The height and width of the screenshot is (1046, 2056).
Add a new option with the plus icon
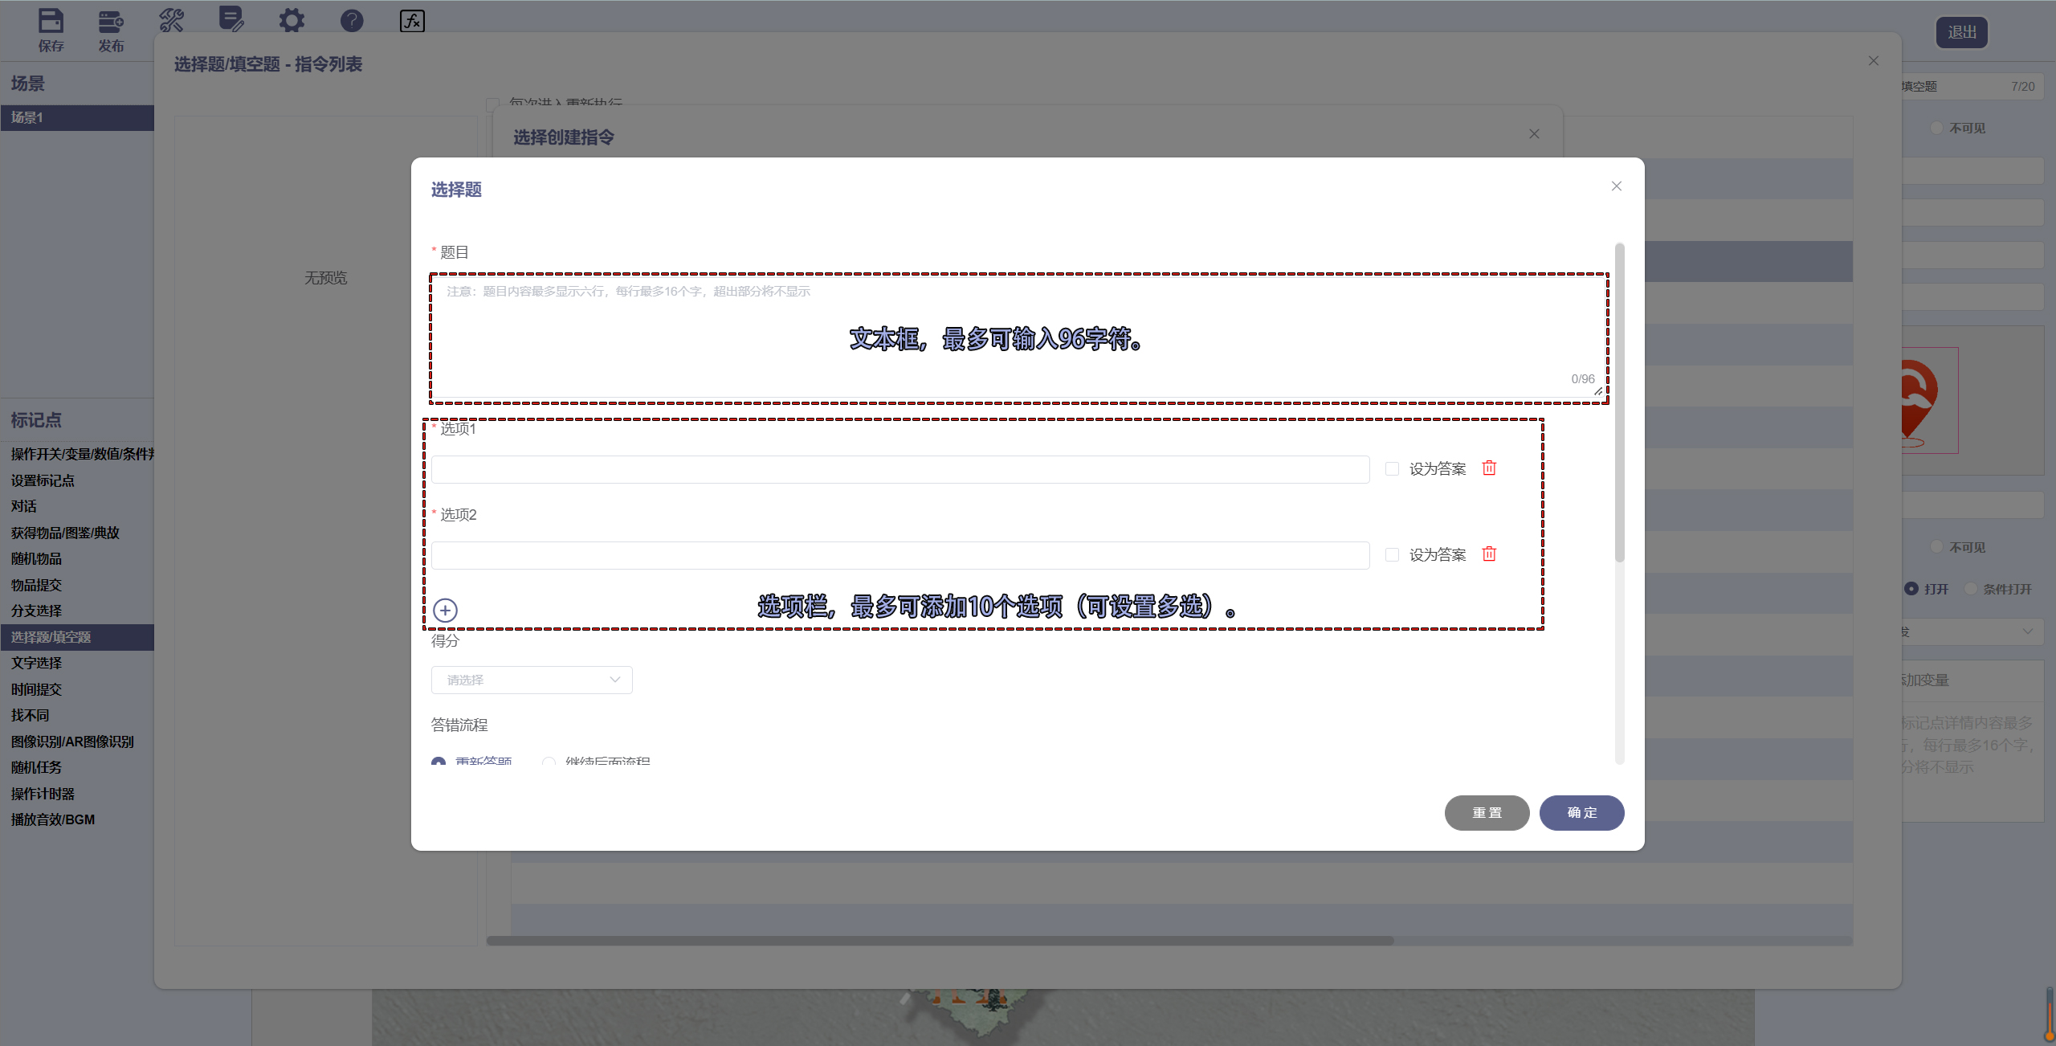pos(445,611)
